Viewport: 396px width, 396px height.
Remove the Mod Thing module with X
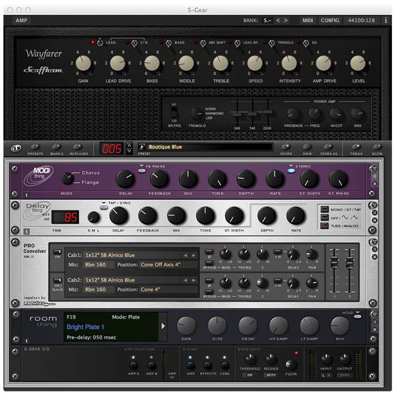point(374,184)
